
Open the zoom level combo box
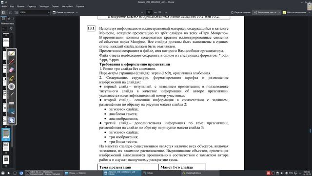35,12
